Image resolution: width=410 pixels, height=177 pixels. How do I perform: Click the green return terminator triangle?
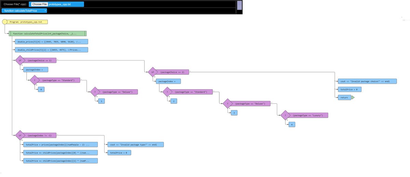click(353, 98)
